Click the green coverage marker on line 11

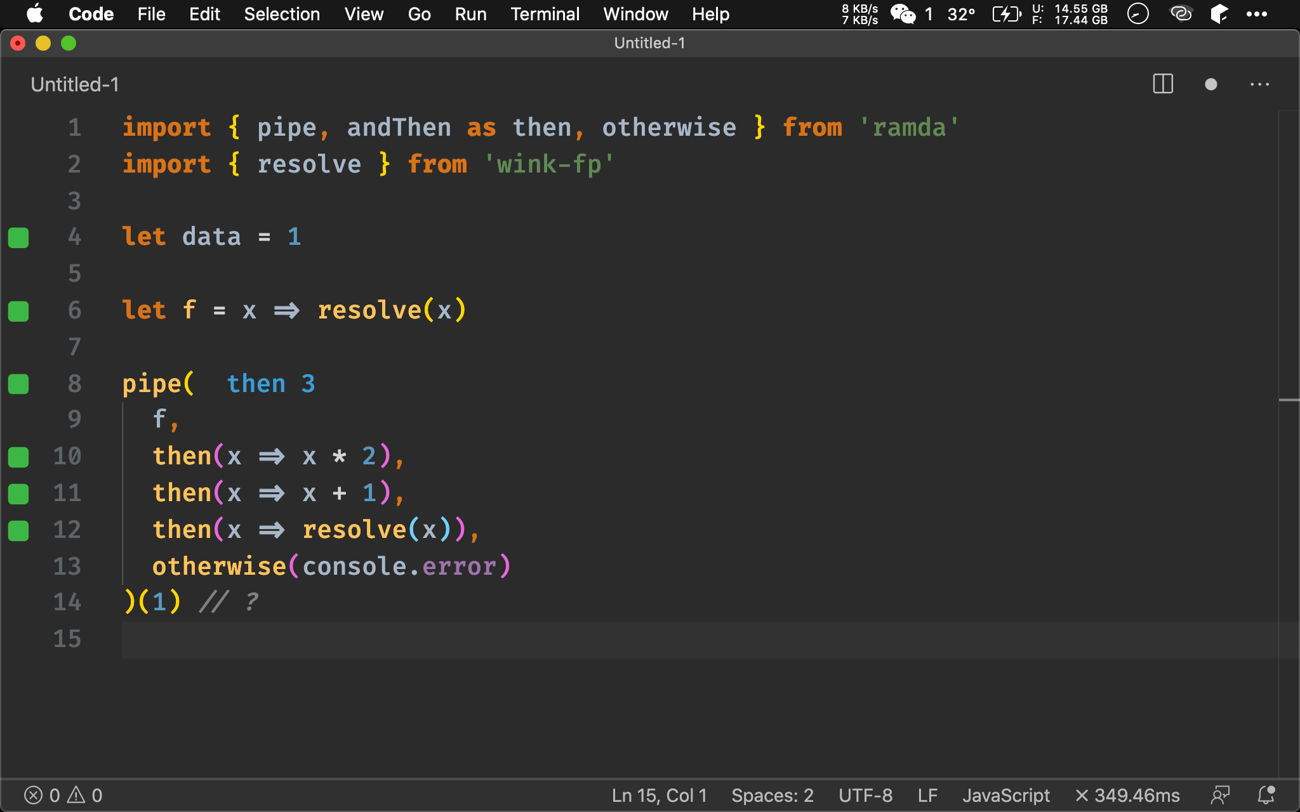coord(18,494)
